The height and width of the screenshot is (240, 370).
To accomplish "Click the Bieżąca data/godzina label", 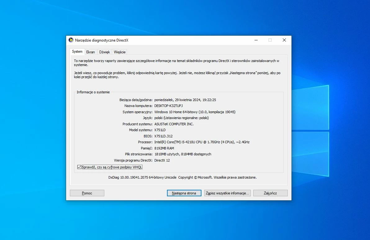I will tap(136, 100).
